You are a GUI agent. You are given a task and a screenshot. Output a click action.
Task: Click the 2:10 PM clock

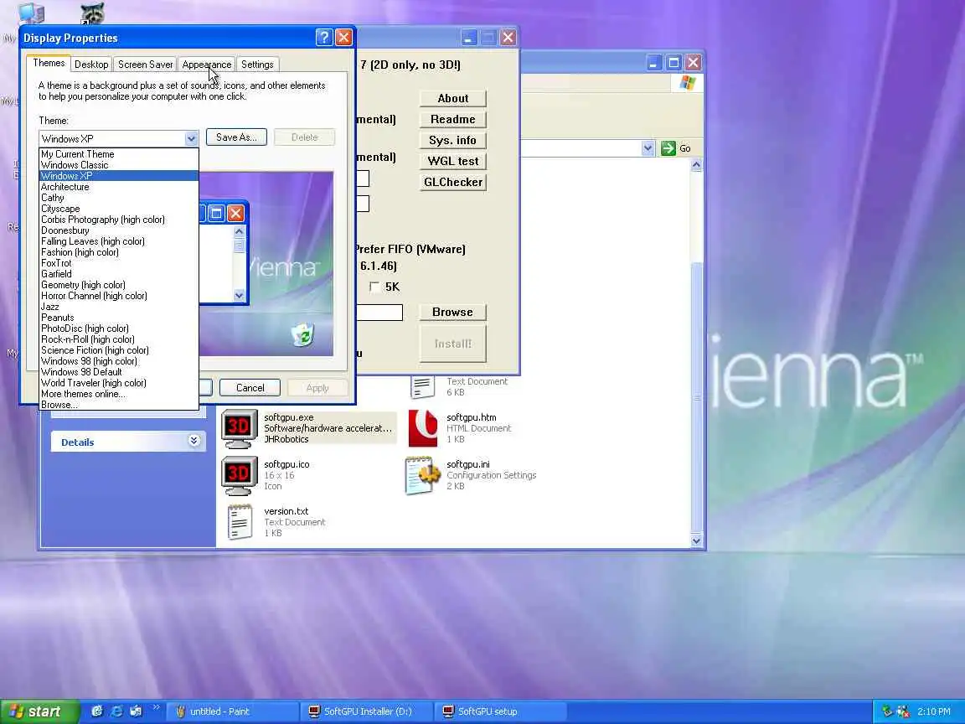coord(934,711)
